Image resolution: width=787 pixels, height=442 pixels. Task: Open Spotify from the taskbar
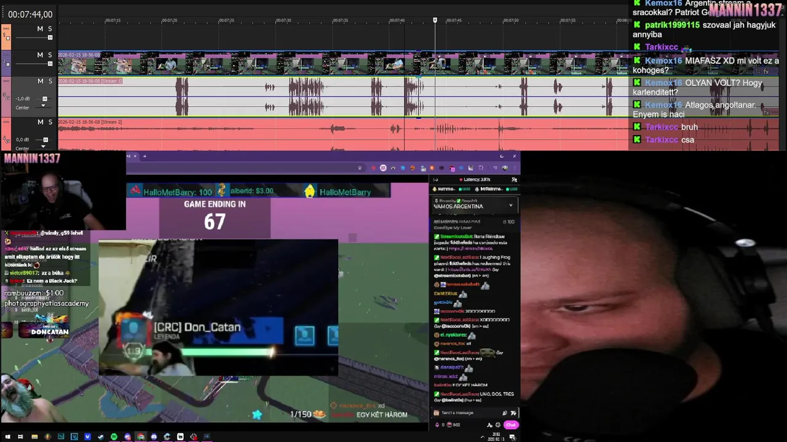click(114, 437)
